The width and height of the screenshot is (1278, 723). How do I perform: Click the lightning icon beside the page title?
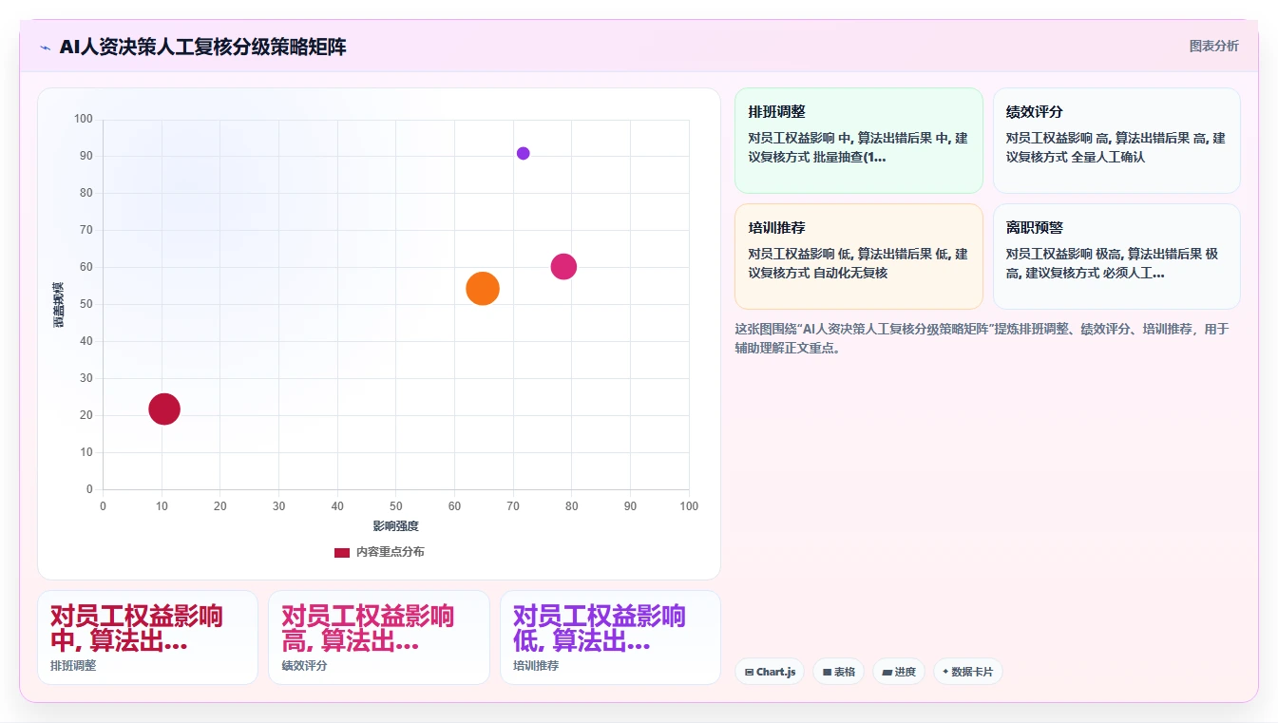tap(45, 47)
